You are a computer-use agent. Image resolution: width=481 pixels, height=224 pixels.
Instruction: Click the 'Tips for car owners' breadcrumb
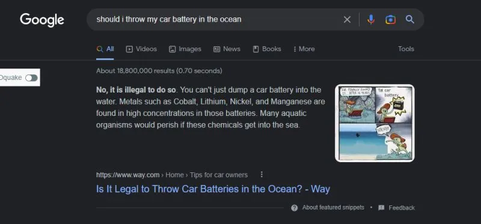[x=219, y=175]
